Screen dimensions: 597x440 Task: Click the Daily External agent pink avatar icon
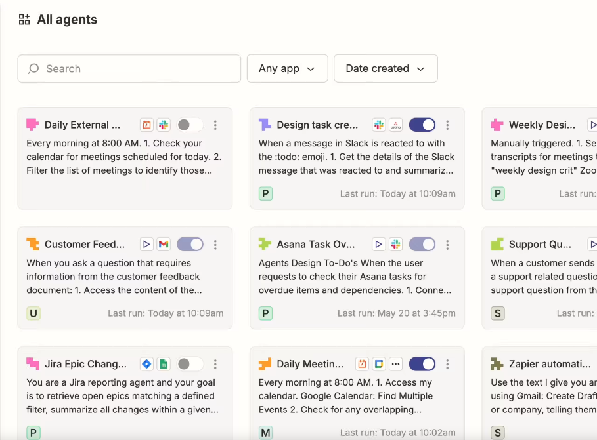(33, 125)
